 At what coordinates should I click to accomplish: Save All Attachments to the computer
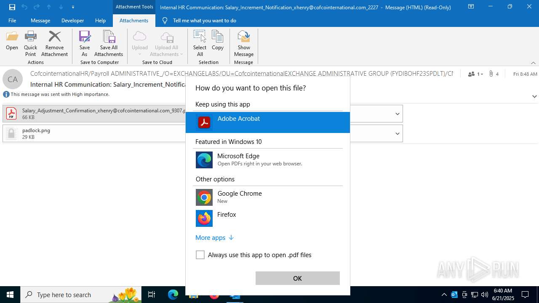(x=109, y=43)
